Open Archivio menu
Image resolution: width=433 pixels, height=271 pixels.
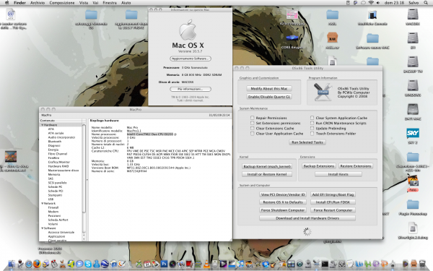pos(38,3)
